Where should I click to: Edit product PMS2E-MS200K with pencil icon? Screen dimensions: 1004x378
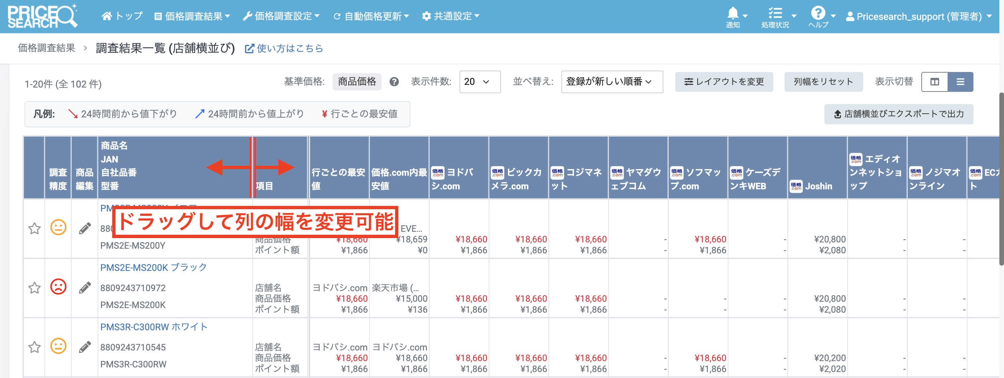(85, 288)
